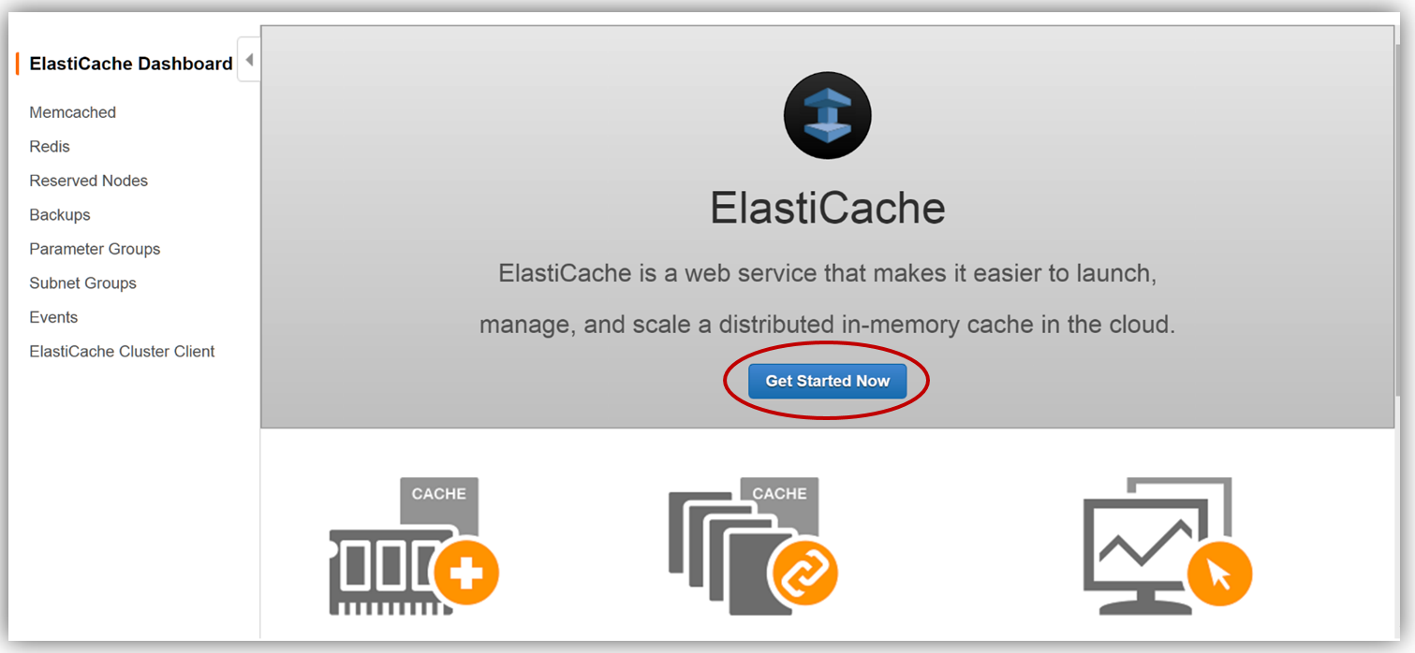Image resolution: width=1415 pixels, height=653 pixels.
Task: Click the large ElastiCache heading text
Action: click(827, 208)
